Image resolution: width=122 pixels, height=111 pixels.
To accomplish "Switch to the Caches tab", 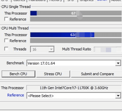I will coord(19,1).
